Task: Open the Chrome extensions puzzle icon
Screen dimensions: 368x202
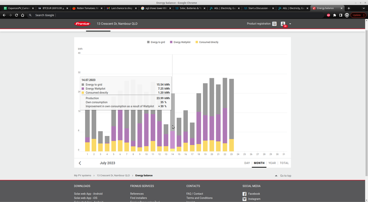Action: click(x=334, y=15)
